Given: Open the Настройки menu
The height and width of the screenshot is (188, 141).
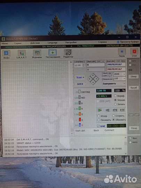Looking at the screenshot, I should [71, 42].
